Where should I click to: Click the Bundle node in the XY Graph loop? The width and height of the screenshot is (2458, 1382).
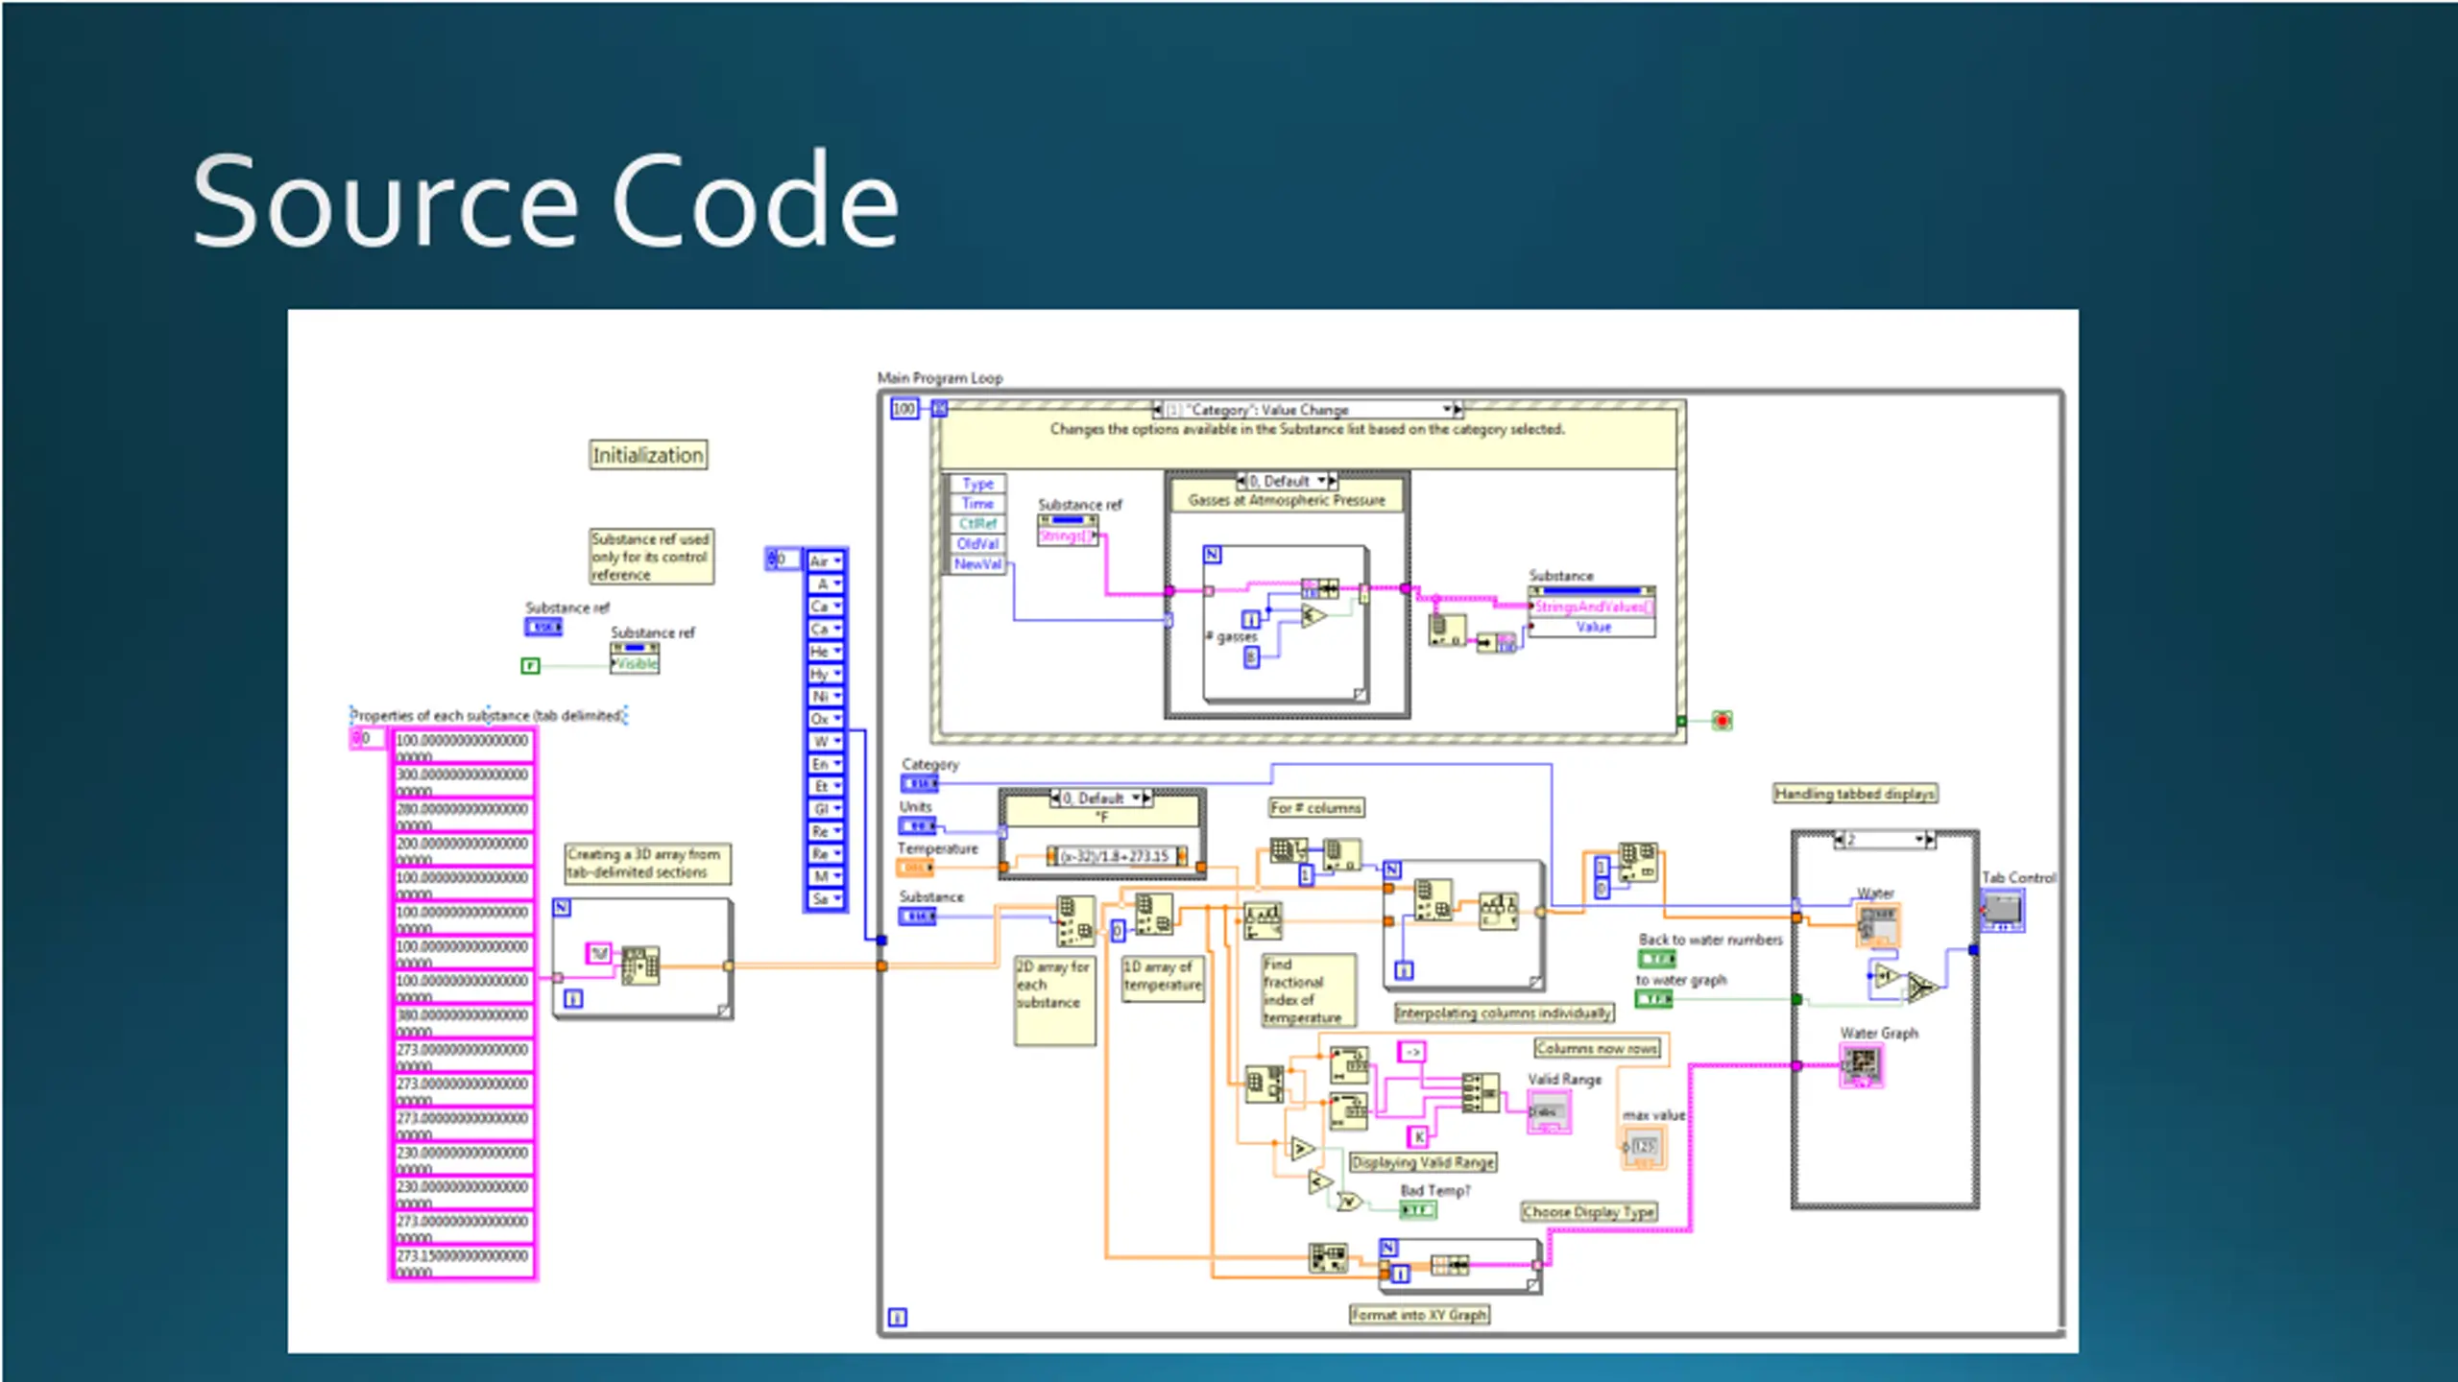pyautogui.click(x=1449, y=1265)
